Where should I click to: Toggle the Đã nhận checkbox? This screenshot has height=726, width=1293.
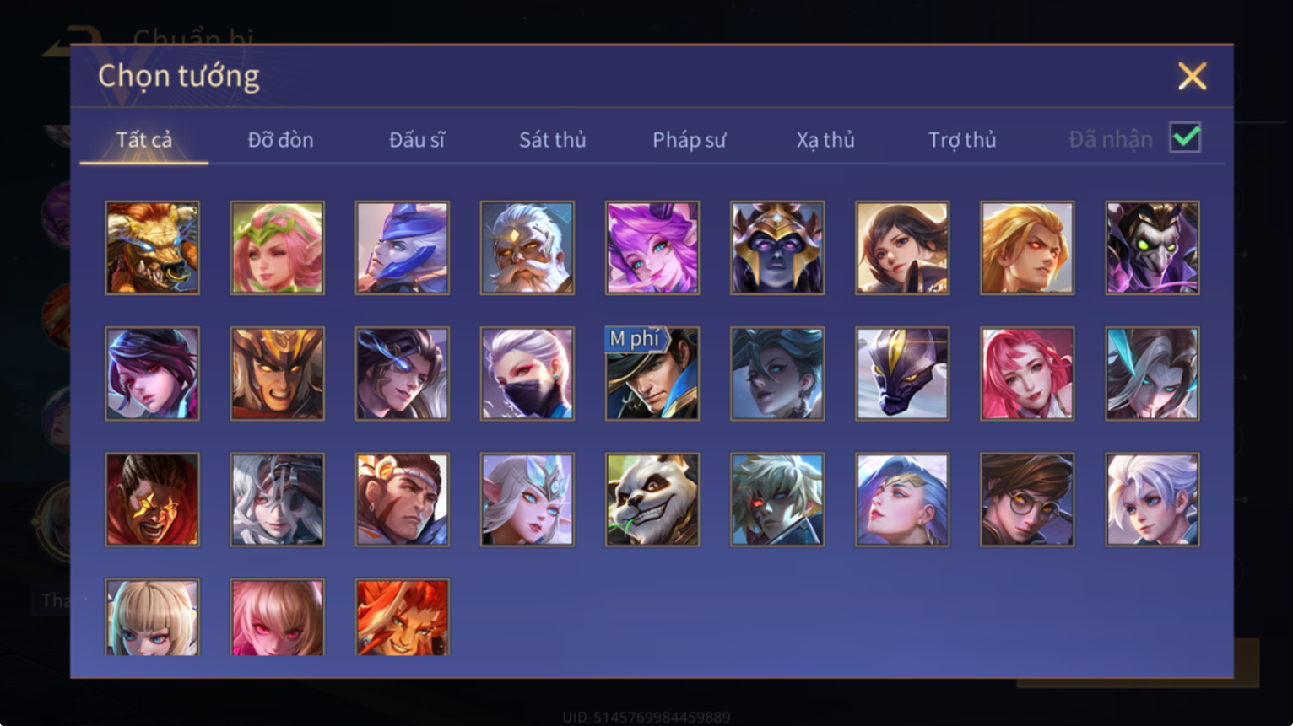click(1185, 137)
